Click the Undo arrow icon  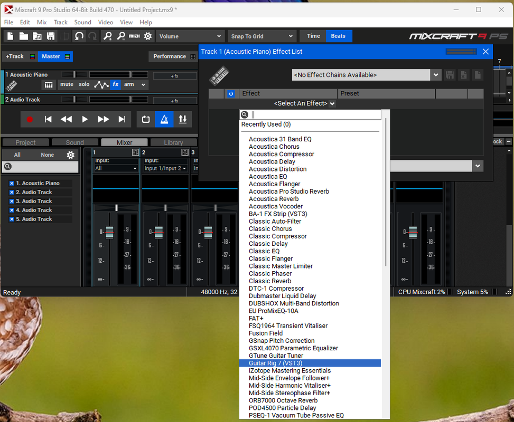click(x=79, y=36)
